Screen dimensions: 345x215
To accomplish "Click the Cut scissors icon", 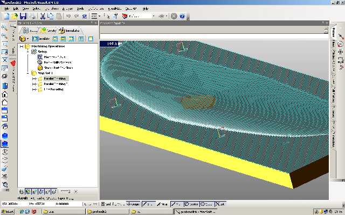I will pyautogui.click(x=43, y=17).
